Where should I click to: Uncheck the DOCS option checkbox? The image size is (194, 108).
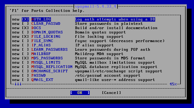25,28
